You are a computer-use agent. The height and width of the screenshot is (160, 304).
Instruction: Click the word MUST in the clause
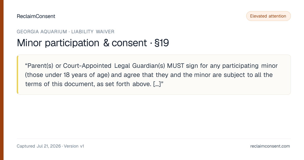click(x=176, y=66)
